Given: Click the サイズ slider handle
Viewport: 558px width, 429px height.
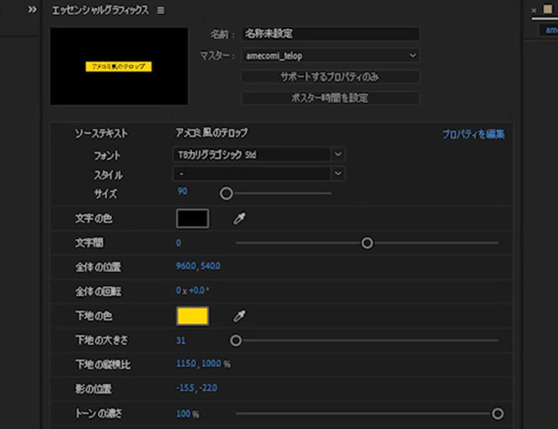Looking at the screenshot, I should (x=227, y=193).
